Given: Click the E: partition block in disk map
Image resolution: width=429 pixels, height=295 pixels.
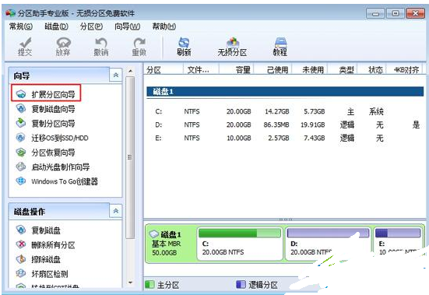Looking at the screenshot, I should tap(398, 244).
